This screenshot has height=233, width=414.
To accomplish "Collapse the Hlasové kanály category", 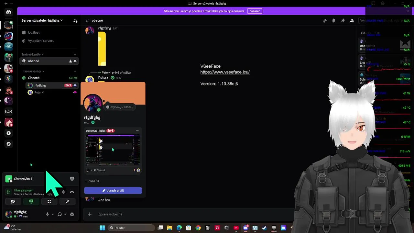I will tap(33, 71).
